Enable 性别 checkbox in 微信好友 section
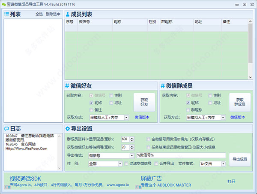The width and height of the screenshot is (257, 194). [111, 95]
